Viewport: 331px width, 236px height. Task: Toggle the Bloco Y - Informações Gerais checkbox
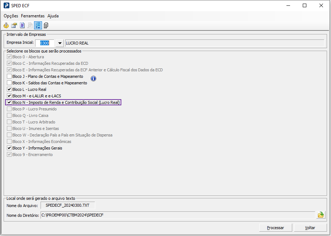pos(9,148)
